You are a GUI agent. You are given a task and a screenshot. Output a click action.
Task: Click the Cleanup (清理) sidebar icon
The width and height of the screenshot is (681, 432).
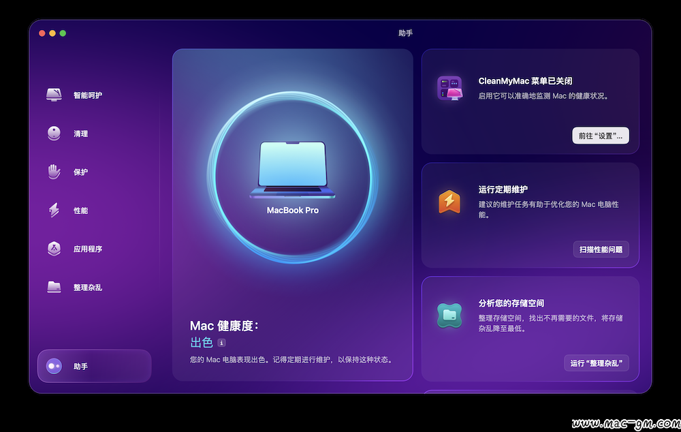pos(54,134)
